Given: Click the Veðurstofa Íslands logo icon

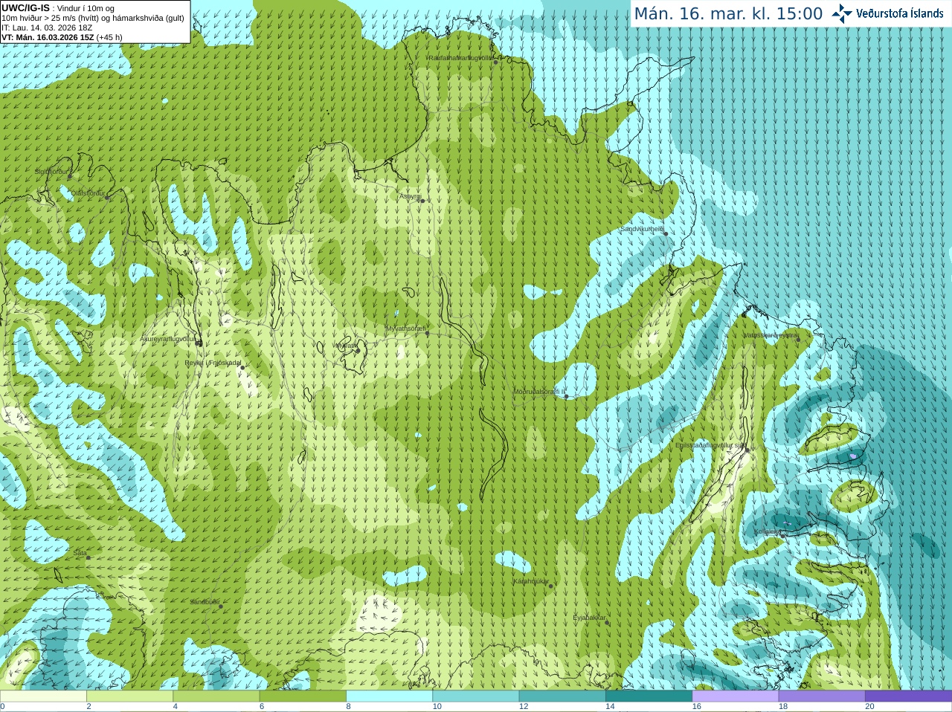Looking at the screenshot, I should tap(841, 13).
